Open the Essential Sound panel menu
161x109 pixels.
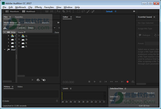pyautogui.click(x=154, y=17)
